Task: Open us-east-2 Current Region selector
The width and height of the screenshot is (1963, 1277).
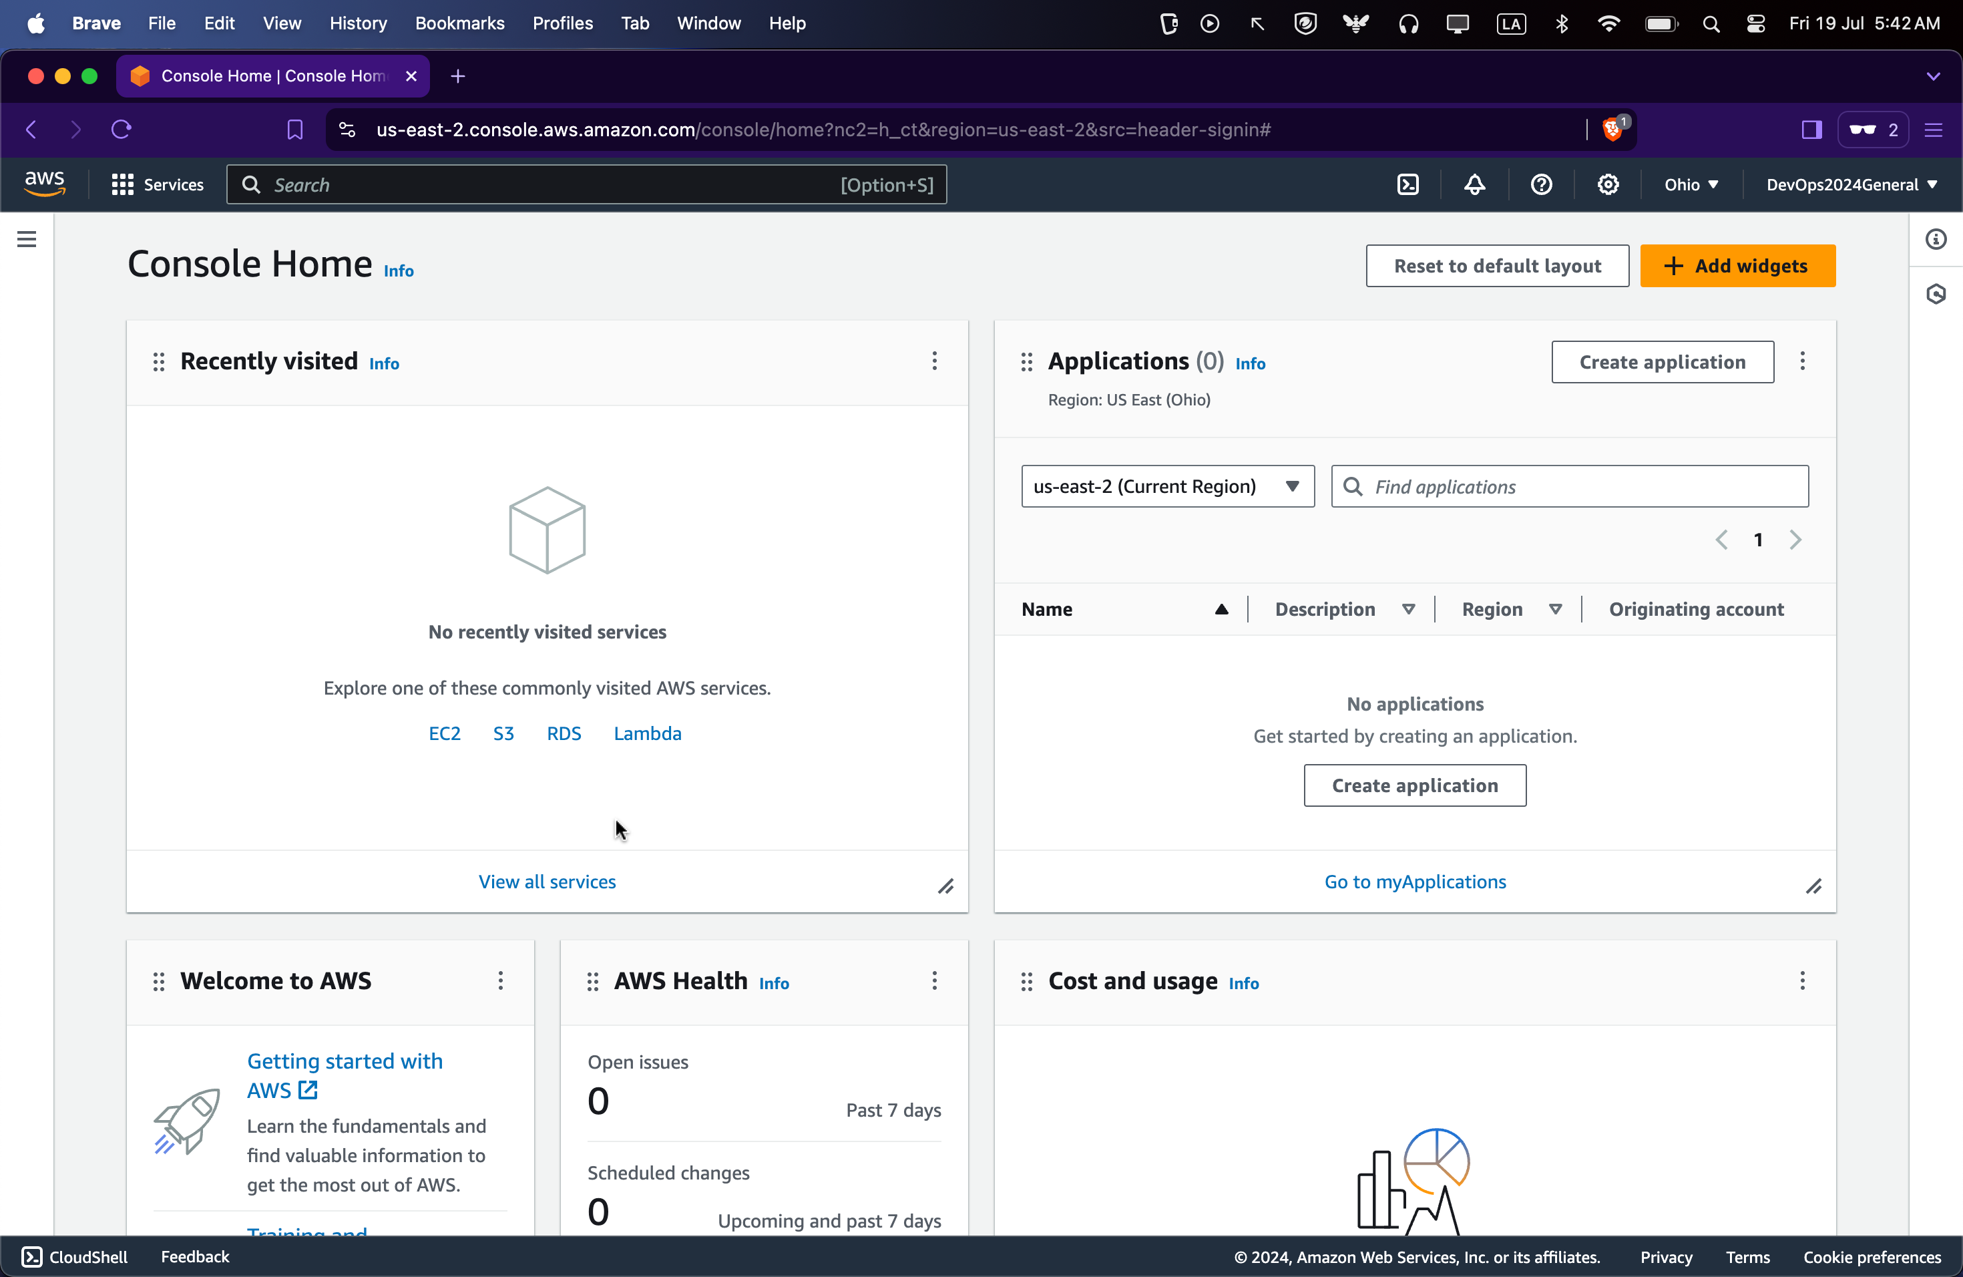Action: 1166,486
